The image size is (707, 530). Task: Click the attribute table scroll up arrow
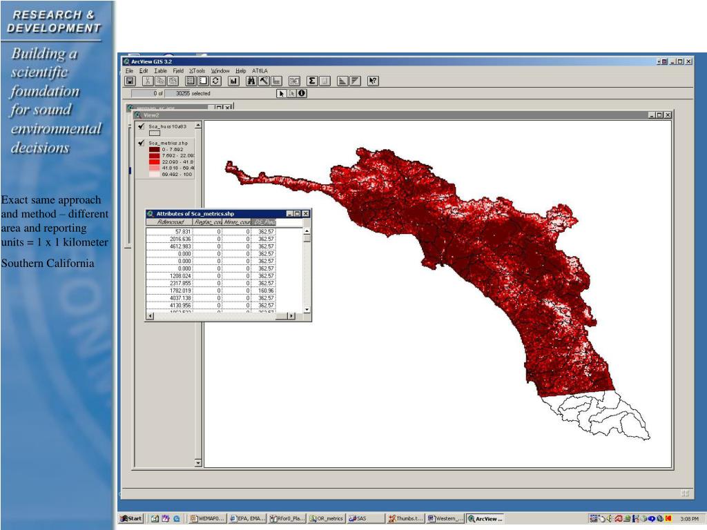307,231
